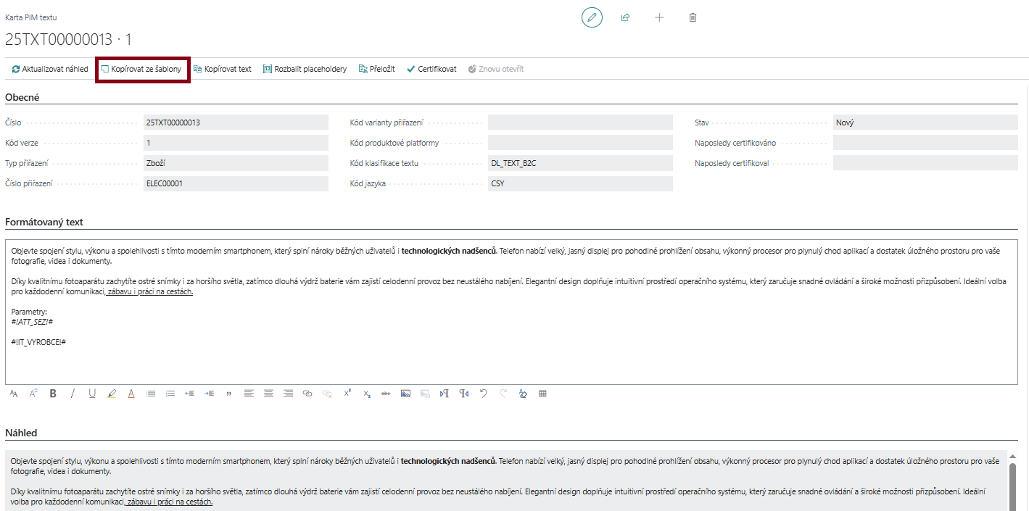The height and width of the screenshot is (511, 1029).
Task: Click the Kód klasifikace textu field
Action: point(580,163)
